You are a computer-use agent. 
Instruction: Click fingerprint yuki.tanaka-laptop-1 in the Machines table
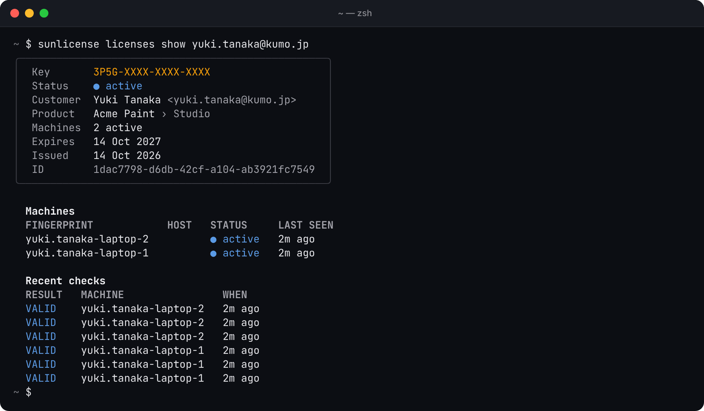pos(87,253)
